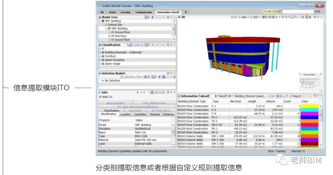Expand the Second floor node
This screenshot has width=333, height=175.
coord(110,40)
